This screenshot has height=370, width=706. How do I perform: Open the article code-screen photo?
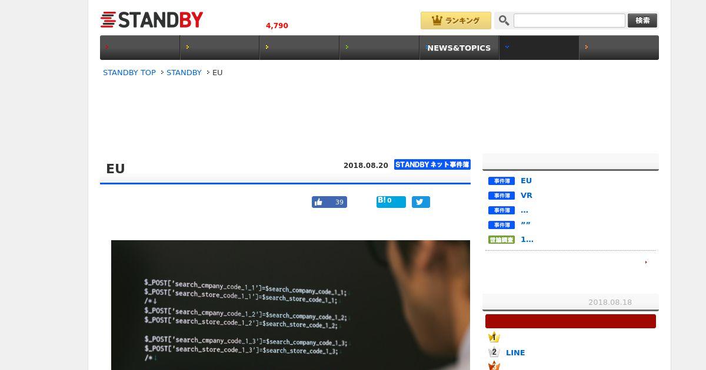click(x=291, y=305)
